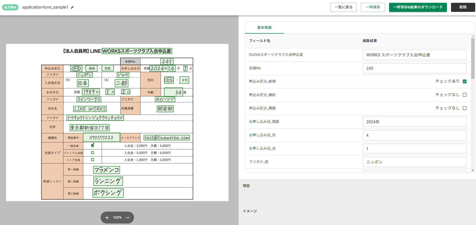Select the 1989年 birth year box
This screenshot has height=225, width=476.
(x=91, y=92)
